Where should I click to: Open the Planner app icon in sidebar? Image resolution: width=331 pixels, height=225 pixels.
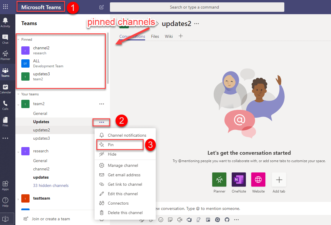5,55
